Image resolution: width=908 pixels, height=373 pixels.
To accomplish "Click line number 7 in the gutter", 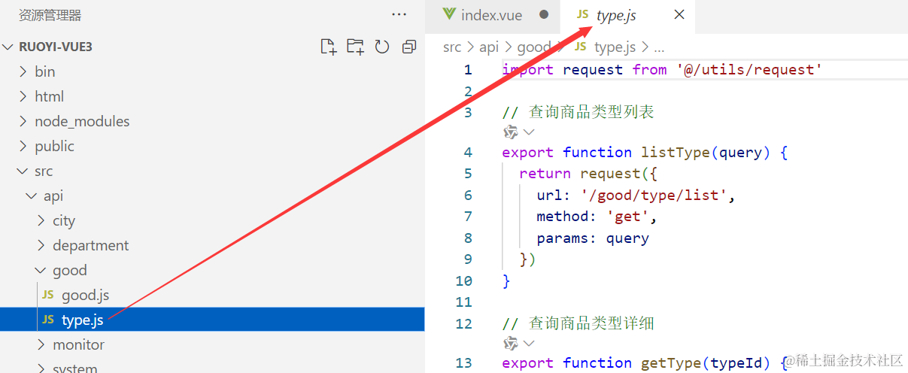I will [x=468, y=217].
